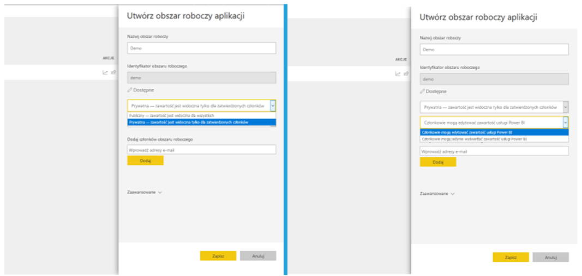Click the pencil edit icon beside Dostępne in left dialog
Viewport: 582px width, 276px height.
tap(130, 90)
